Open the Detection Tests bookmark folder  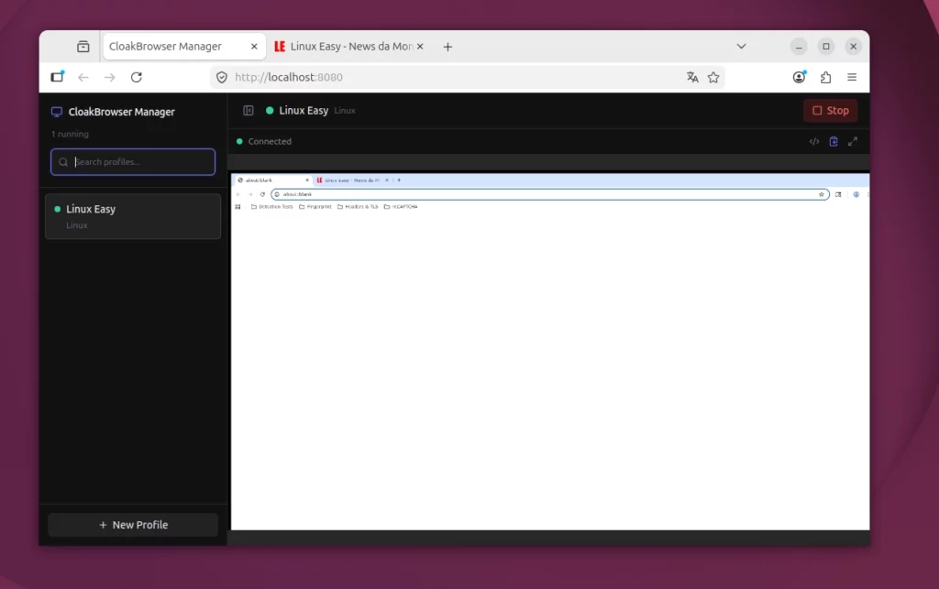[271, 207]
